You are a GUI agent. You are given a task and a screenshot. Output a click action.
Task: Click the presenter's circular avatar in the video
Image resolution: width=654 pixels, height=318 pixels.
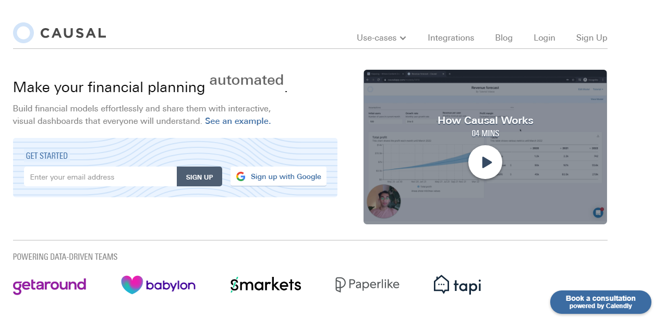tap(384, 201)
